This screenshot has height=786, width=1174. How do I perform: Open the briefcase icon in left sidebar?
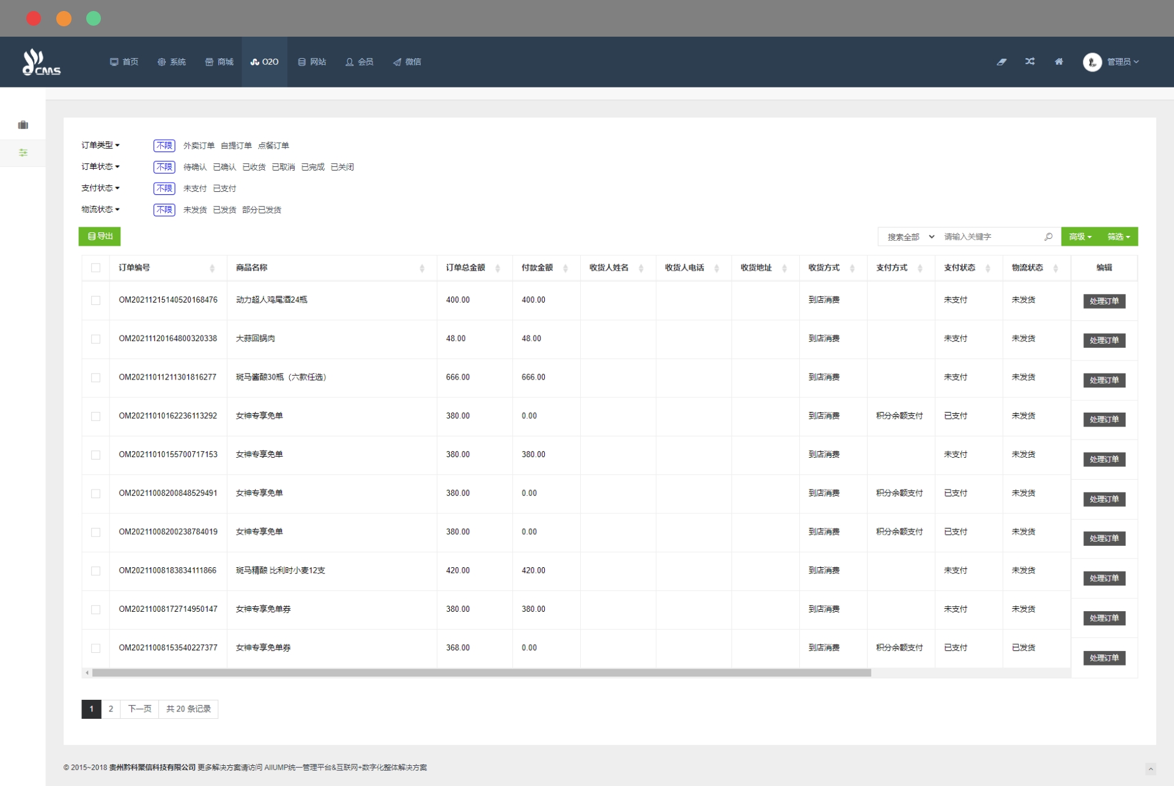point(23,125)
